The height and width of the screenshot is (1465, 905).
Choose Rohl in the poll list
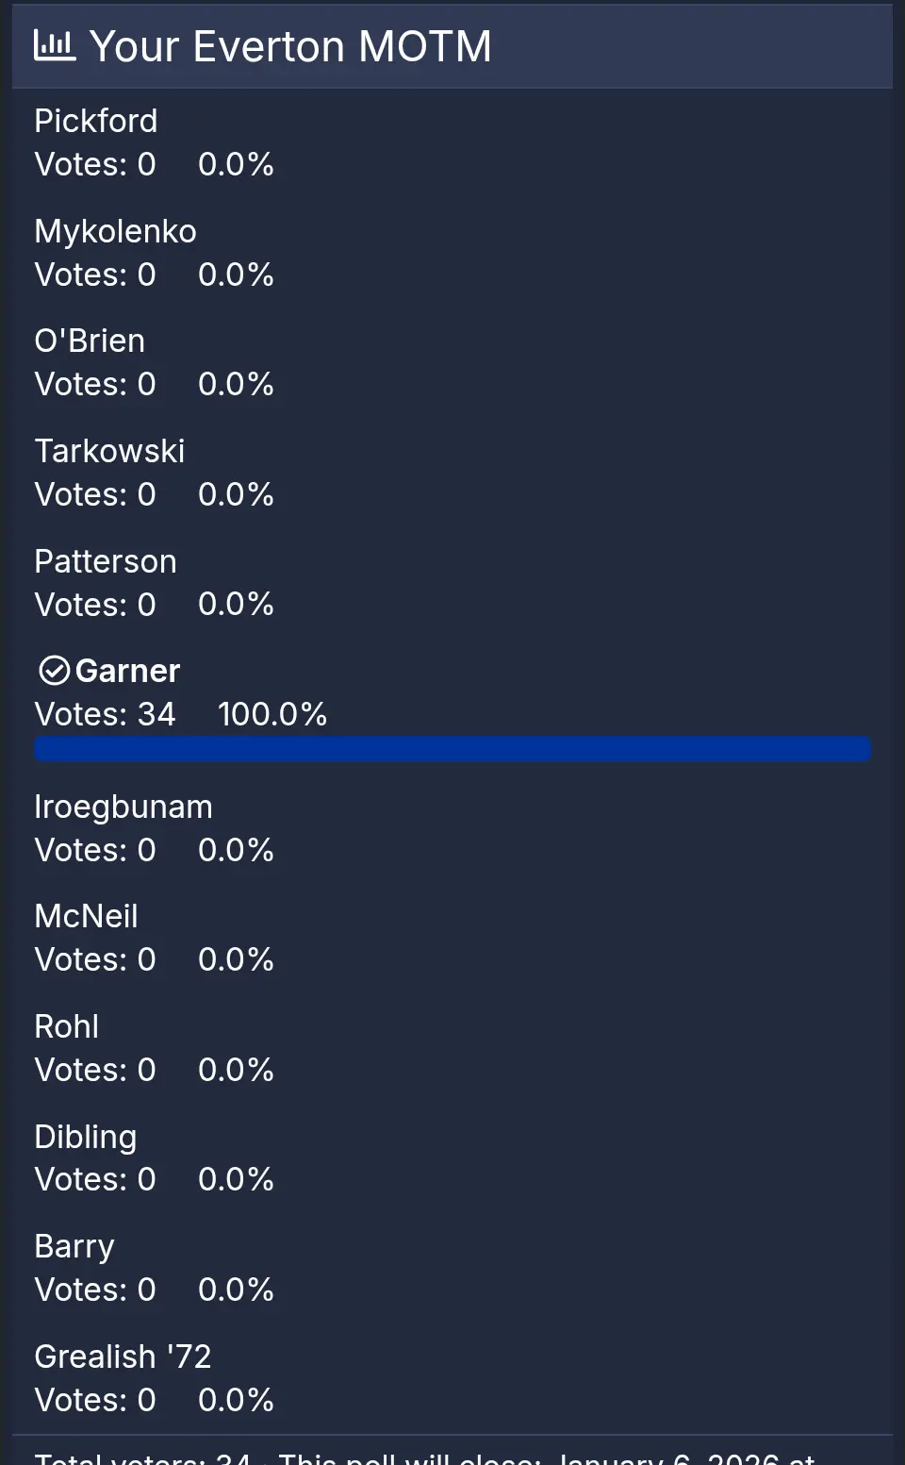coord(67,1027)
